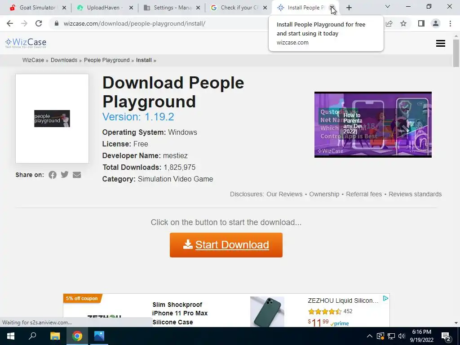Open File Explorer from the taskbar

click(55, 336)
